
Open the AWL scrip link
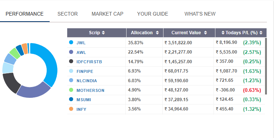click(x=81, y=52)
